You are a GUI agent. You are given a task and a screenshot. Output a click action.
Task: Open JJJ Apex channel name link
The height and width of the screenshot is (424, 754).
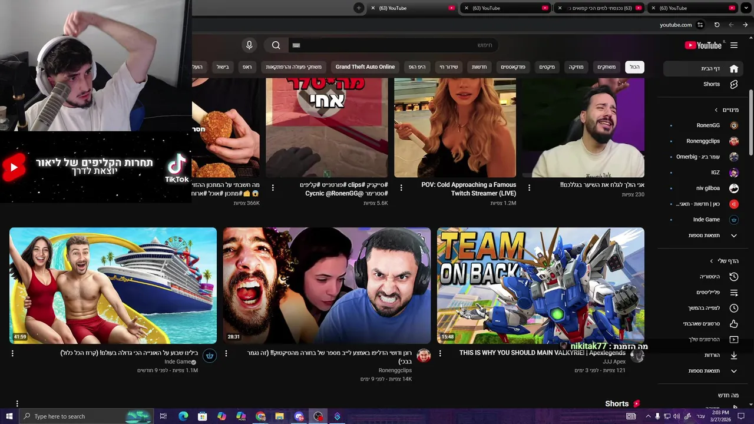point(614,362)
